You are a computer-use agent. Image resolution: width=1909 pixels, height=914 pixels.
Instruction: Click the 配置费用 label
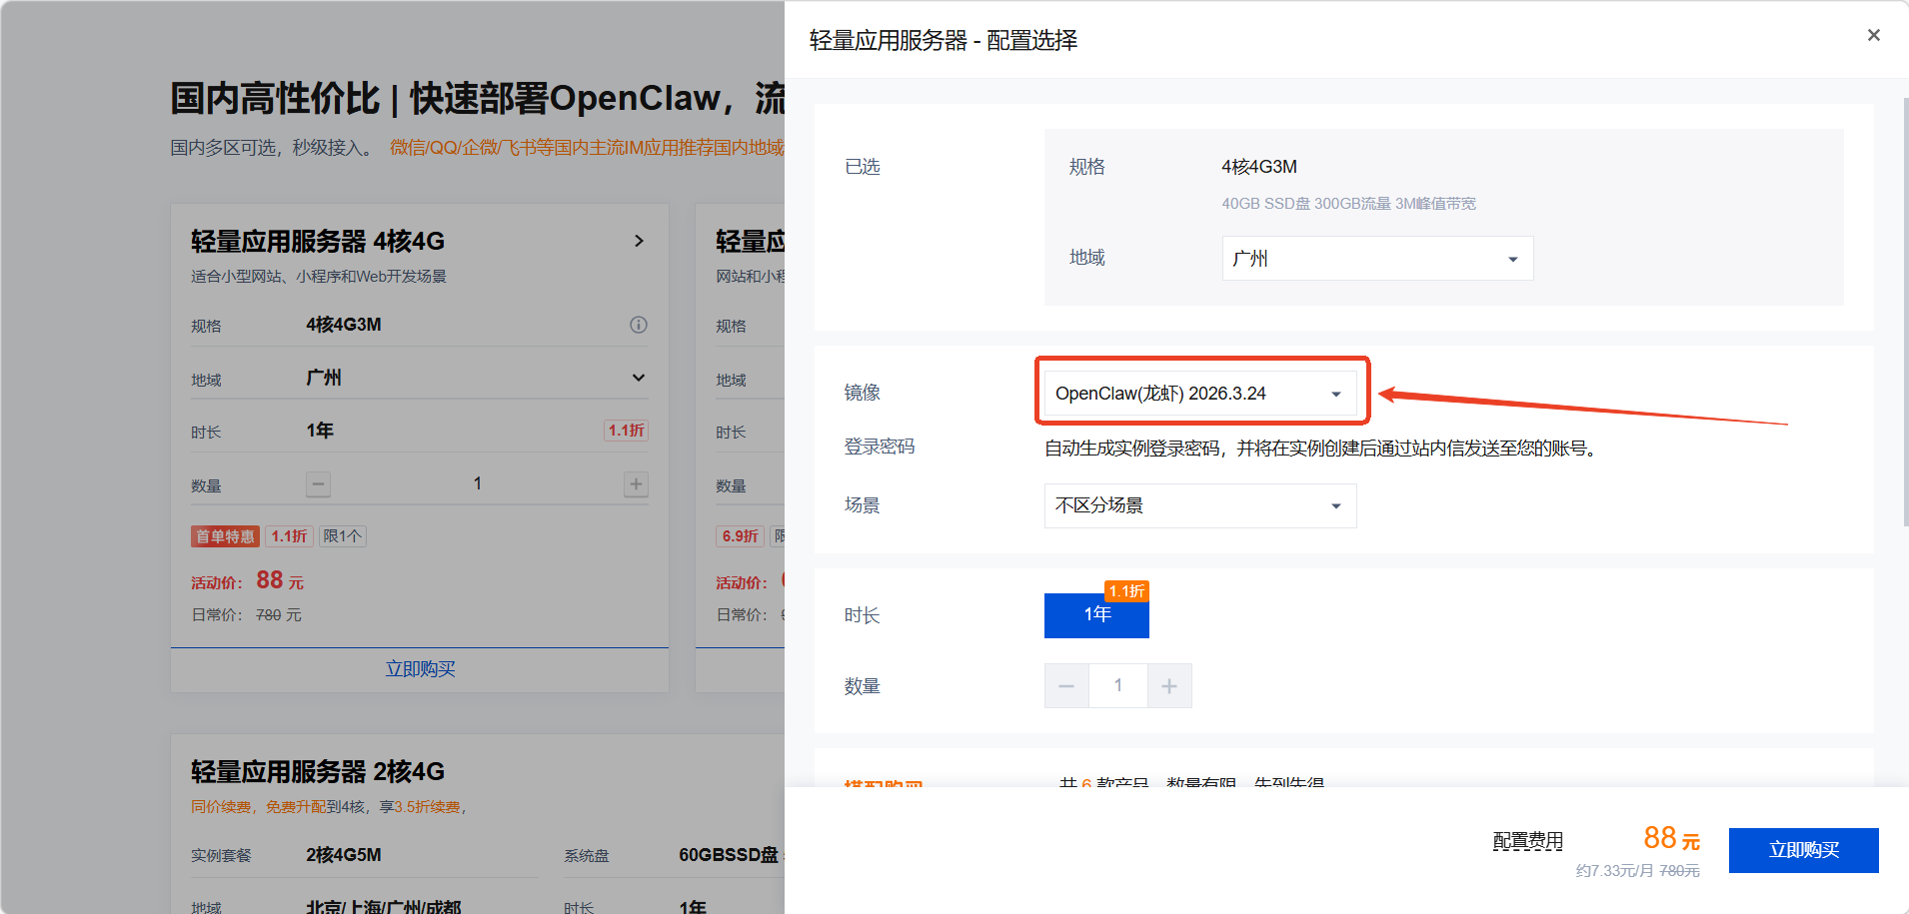pos(1527,841)
